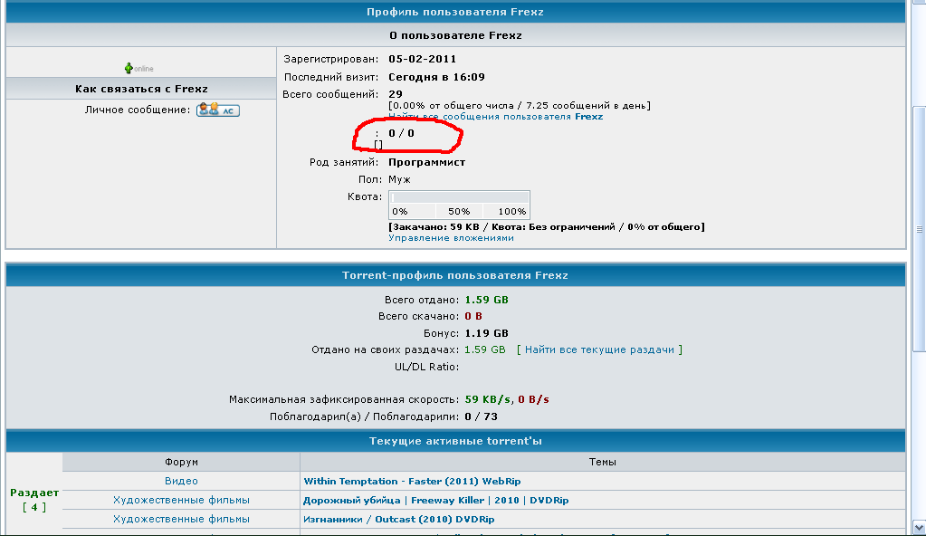Click the circled 0 / 0 reputation value
926x536 pixels.
click(x=401, y=133)
